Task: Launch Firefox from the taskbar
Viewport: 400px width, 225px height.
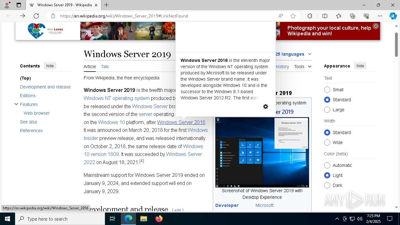Action: coord(159,219)
